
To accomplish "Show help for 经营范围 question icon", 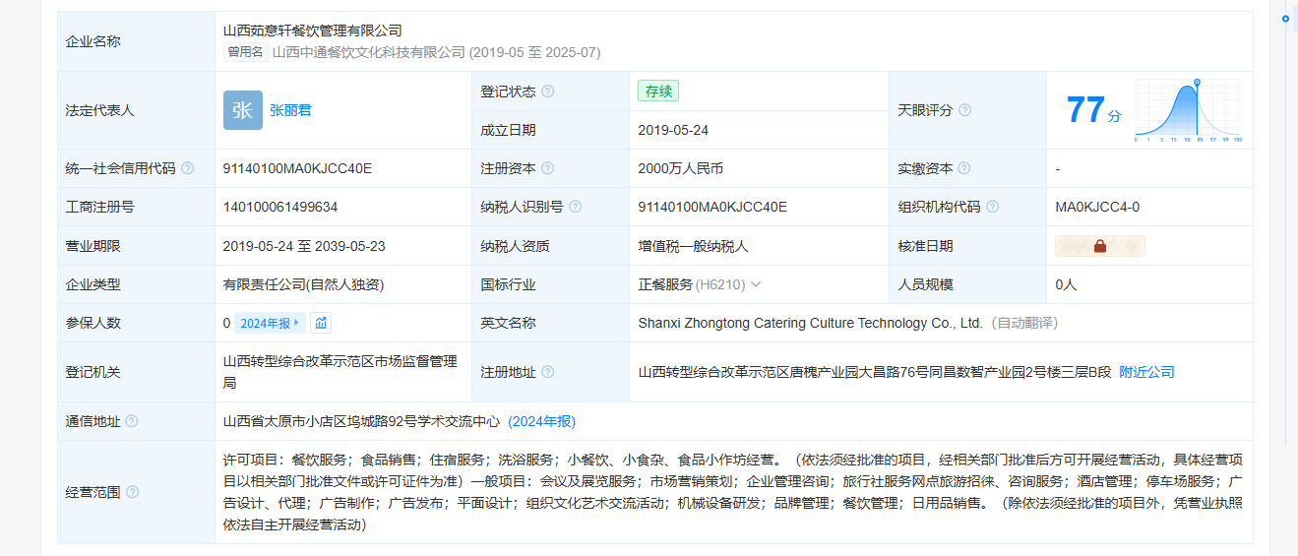I will point(133,492).
